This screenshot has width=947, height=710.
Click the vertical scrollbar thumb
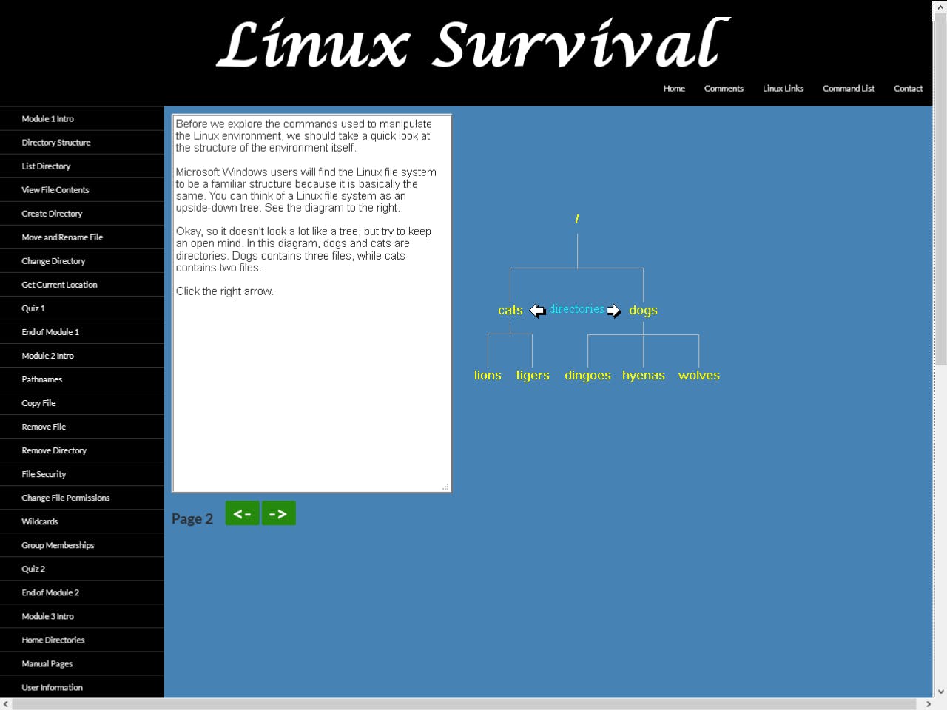pos(940,189)
